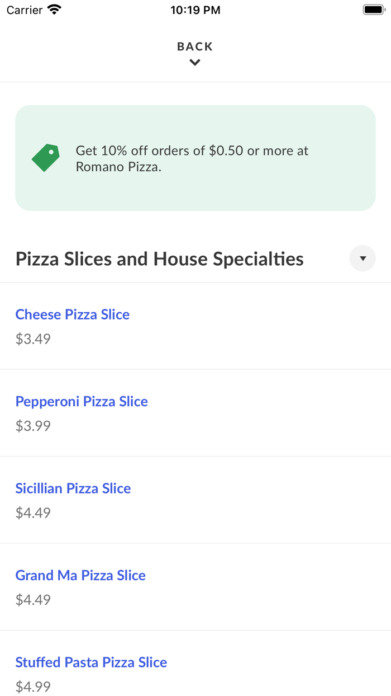This screenshot has width=391, height=696.
Task: Click the Pizza Slices and House Specialties heading
Action: 159,258
